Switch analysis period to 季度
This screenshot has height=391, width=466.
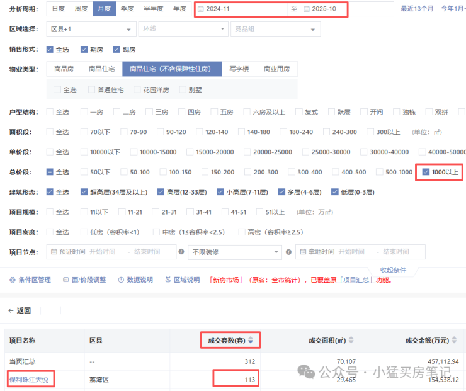point(127,9)
